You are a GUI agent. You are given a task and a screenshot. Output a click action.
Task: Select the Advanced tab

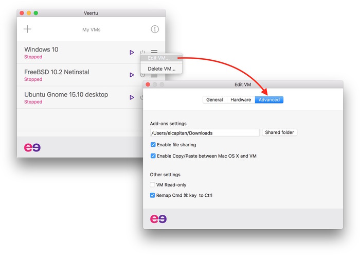269,100
